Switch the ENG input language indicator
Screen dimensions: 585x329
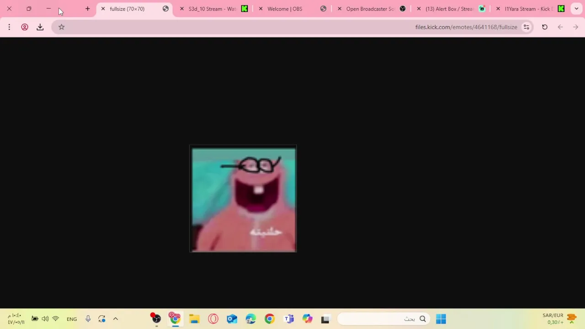click(x=72, y=319)
